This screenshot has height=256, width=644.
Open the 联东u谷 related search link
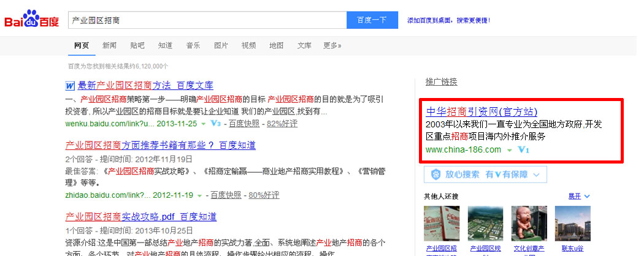coord(572,249)
